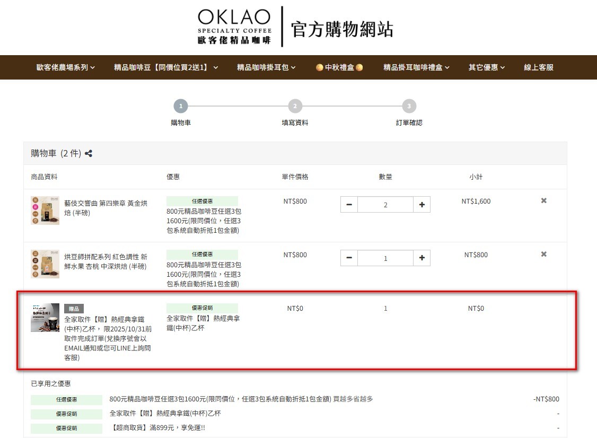The height and width of the screenshot is (438, 597).
Task: Click the 官方購物網站 title text
Action: pos(342,29)
